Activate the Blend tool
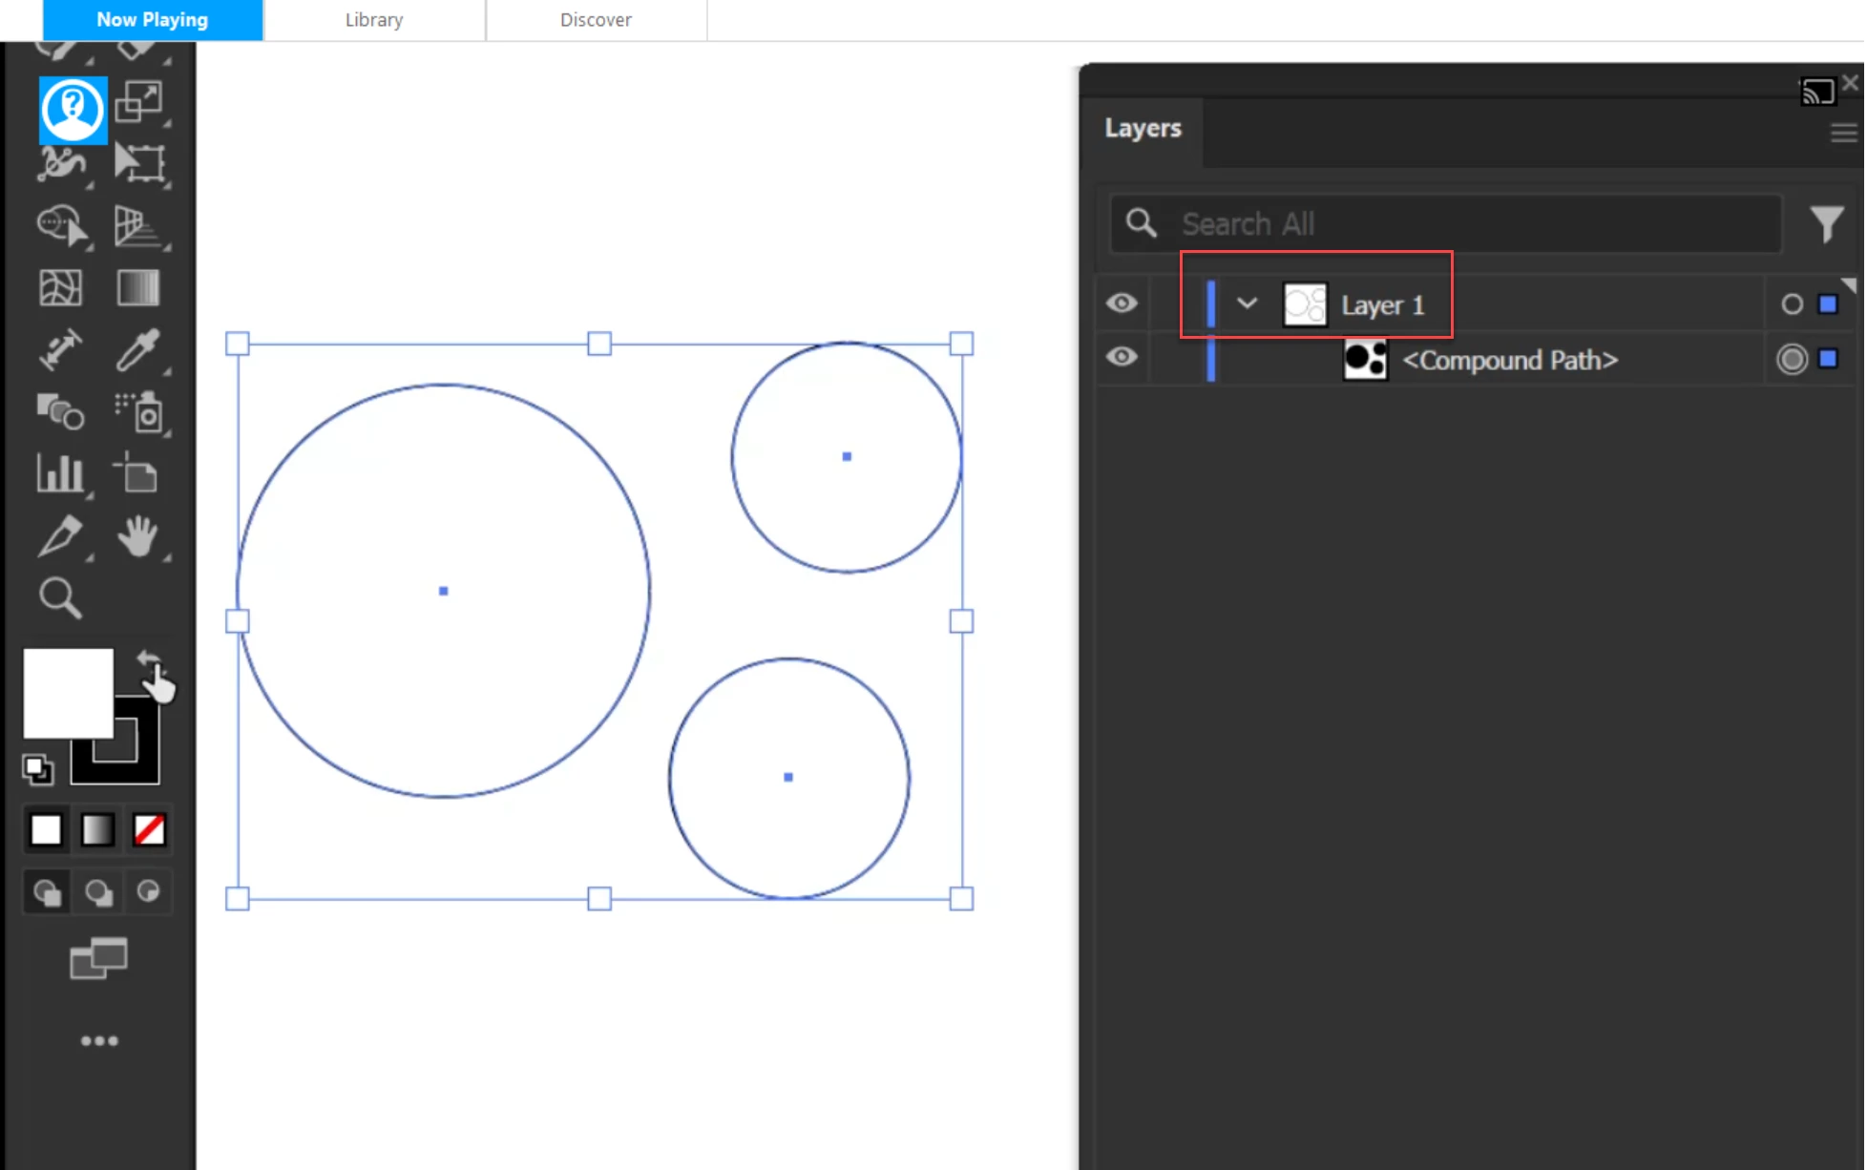The image size is (1867, 1170). 60,412
